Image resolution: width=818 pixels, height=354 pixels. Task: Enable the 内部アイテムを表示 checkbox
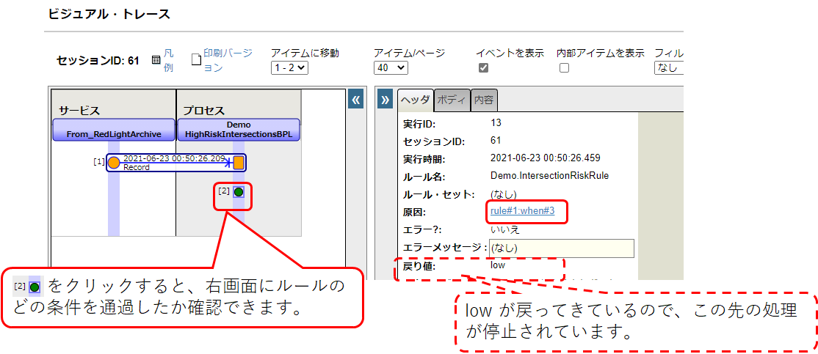pyautogui.click(x=564, y=68)
